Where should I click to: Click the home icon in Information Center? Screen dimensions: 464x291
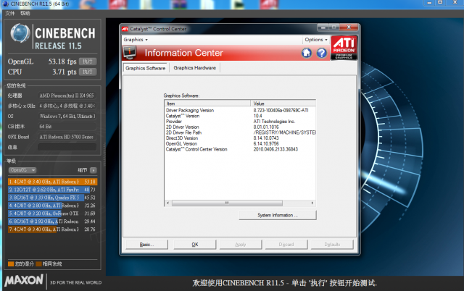point(307,53)
